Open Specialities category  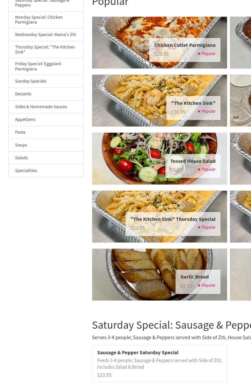46,171
